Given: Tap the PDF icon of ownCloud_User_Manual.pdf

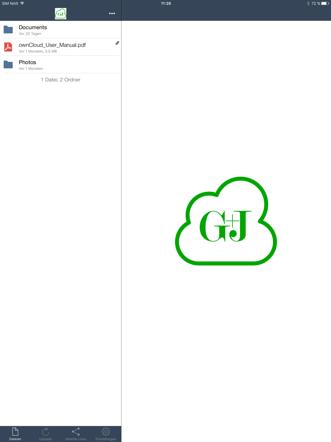Looking at the screenshot, I should (x=8, y=47).
